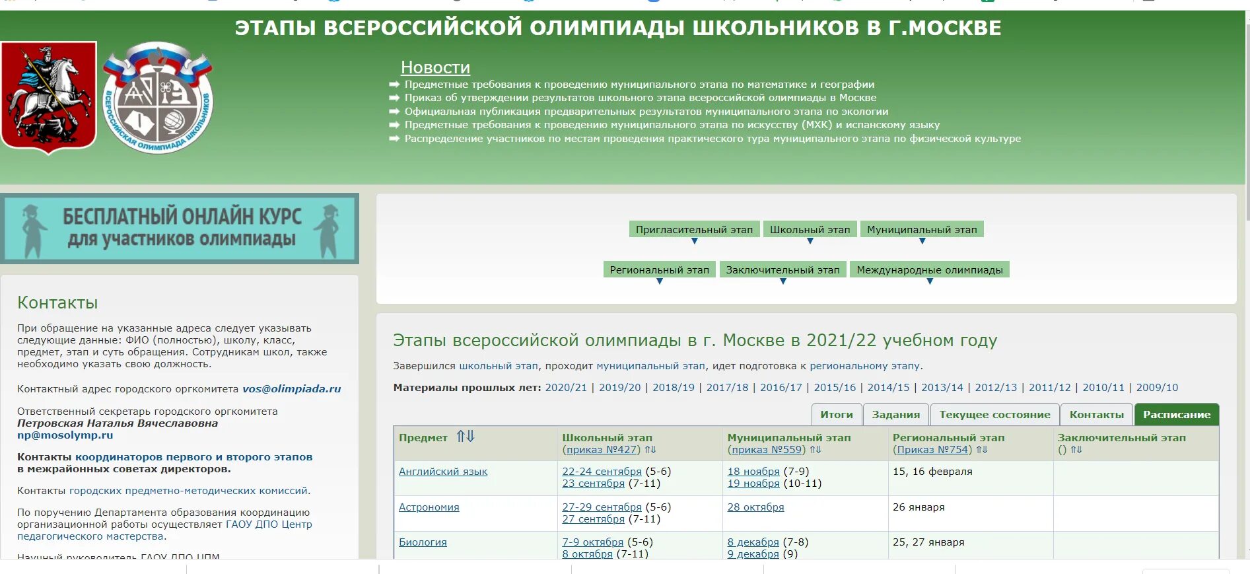
Task: Open the приказ №559 document link
Action: click(767, 450)
